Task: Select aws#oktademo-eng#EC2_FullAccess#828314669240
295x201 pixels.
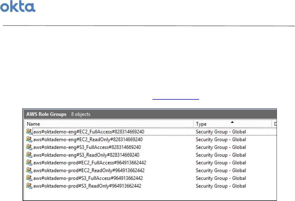Action: 89,132
